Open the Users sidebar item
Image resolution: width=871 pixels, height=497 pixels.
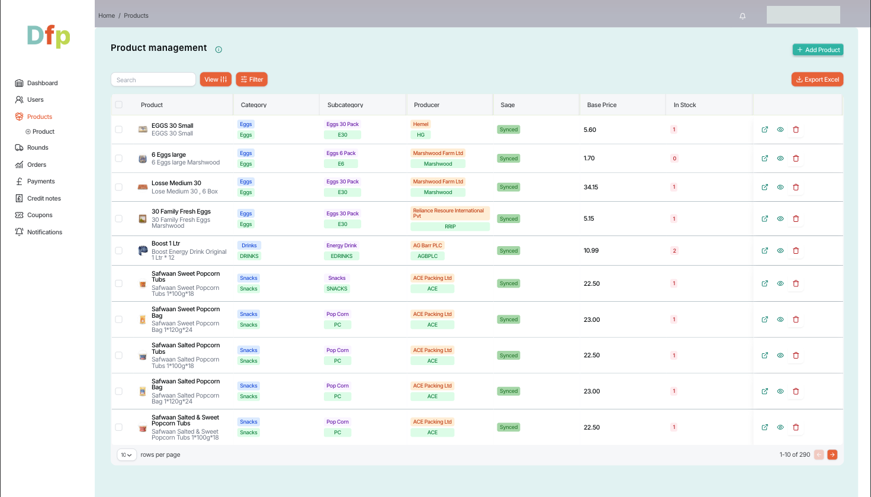click(x=36, y=100)
